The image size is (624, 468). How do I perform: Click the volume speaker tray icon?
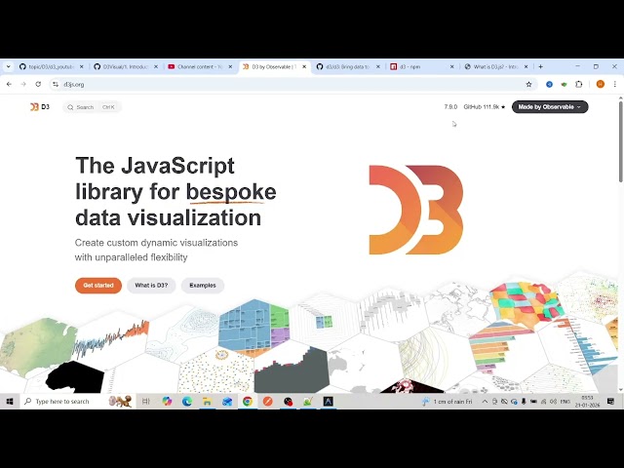pyautogui.click(x=553, y=402)
